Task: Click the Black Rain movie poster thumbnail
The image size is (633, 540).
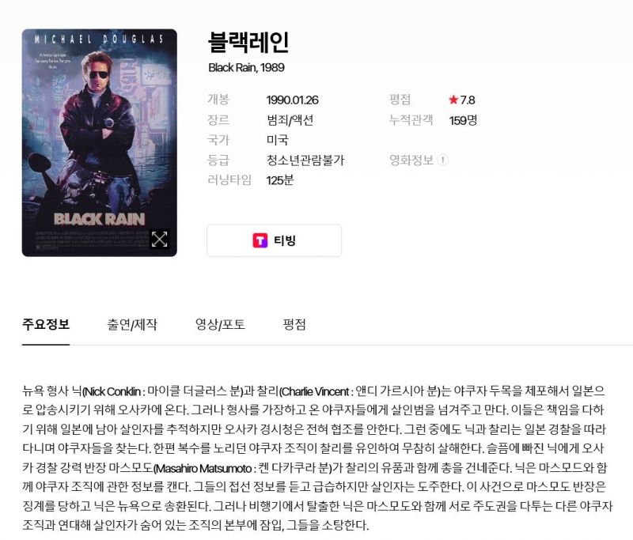Action: coord(100,143)
